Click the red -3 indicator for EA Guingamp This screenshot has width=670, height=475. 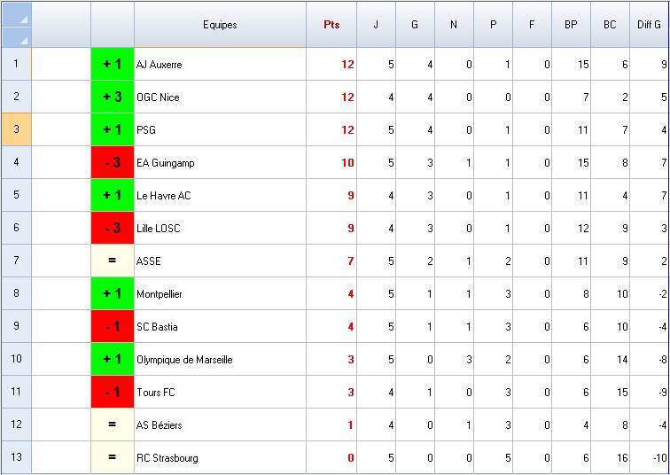[112, 163]
